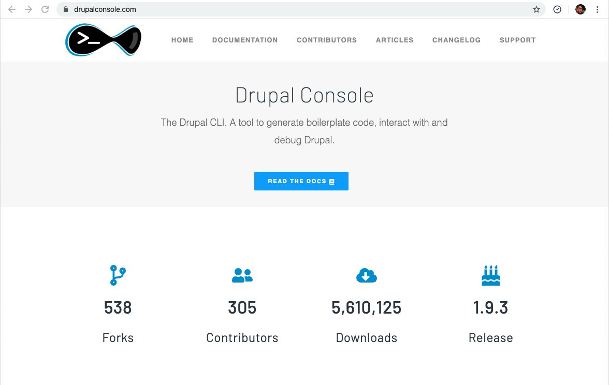The image size is (609, 385).
Task: Go to the CONTRIBUTORS page
Action: (327, 40)
